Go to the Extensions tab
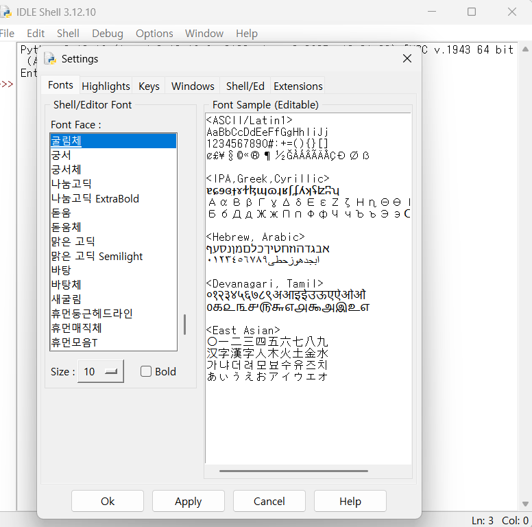 click(298, 86)
